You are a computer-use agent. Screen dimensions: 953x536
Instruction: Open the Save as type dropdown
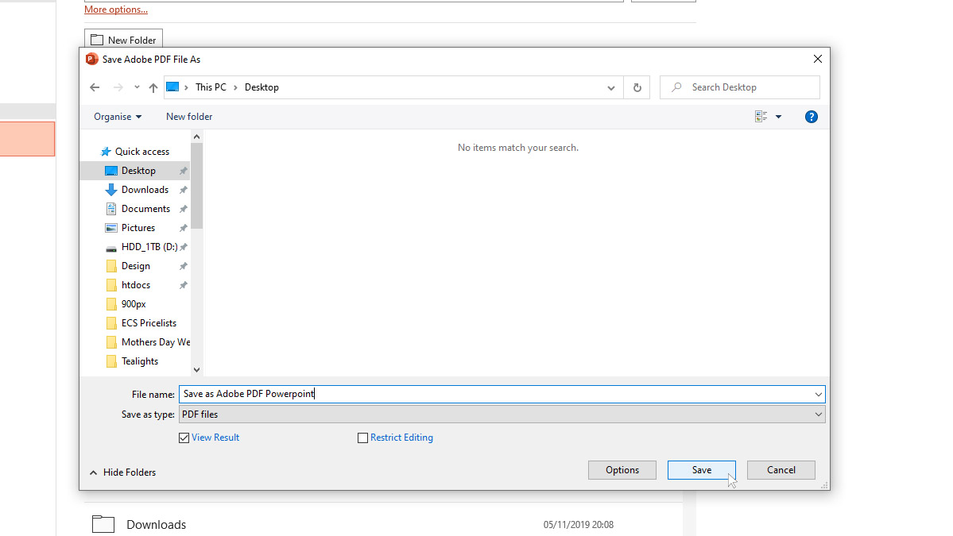coord(818,414)
